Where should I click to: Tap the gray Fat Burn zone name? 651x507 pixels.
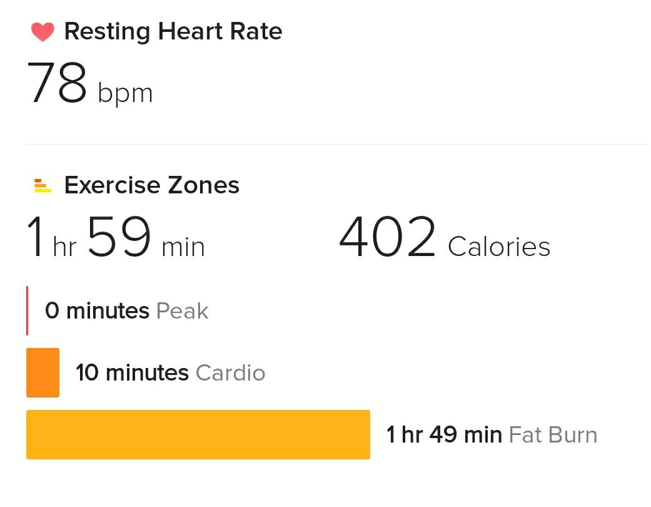pyautogui.click(x=553, y=435)
